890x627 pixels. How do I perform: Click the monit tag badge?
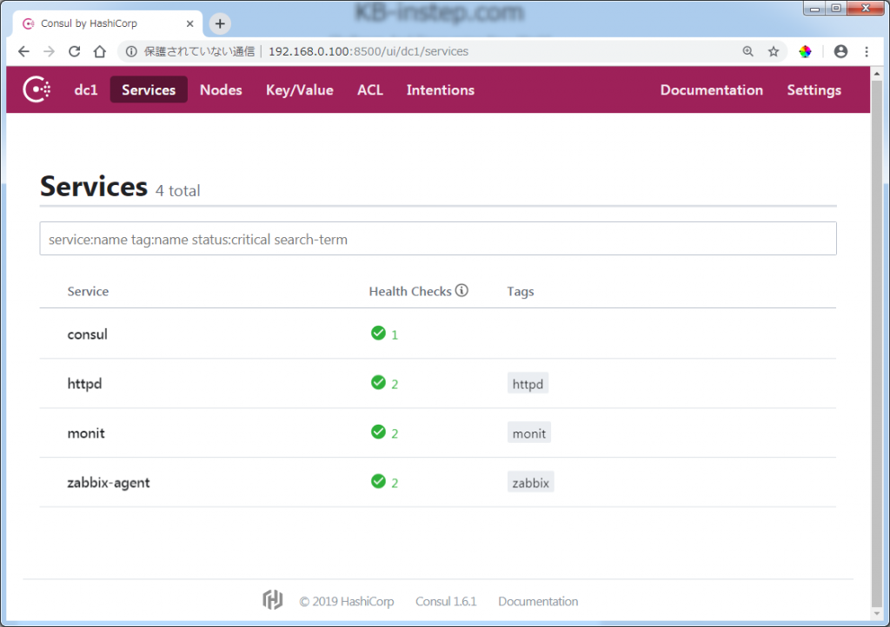coord(529,433)
